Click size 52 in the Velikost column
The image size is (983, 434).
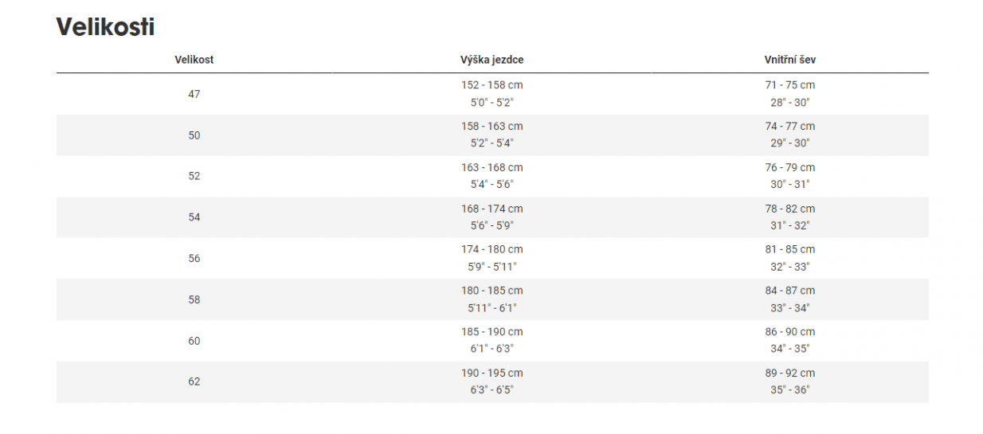[194, 176]
